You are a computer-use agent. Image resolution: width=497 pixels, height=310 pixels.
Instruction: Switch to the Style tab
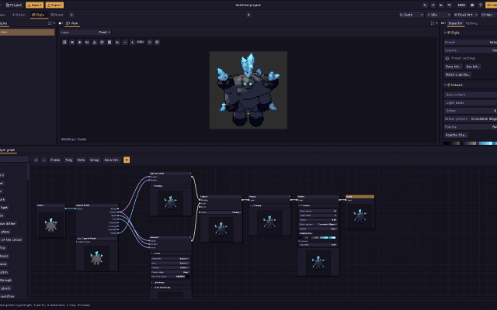coord(38,15)
